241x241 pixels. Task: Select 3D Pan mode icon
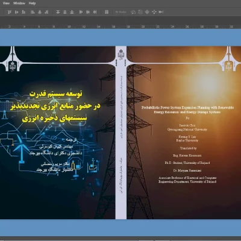pyautogui.click(x=147, y=12)
